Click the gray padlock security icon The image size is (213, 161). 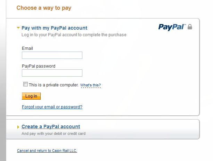click(190, 27)
